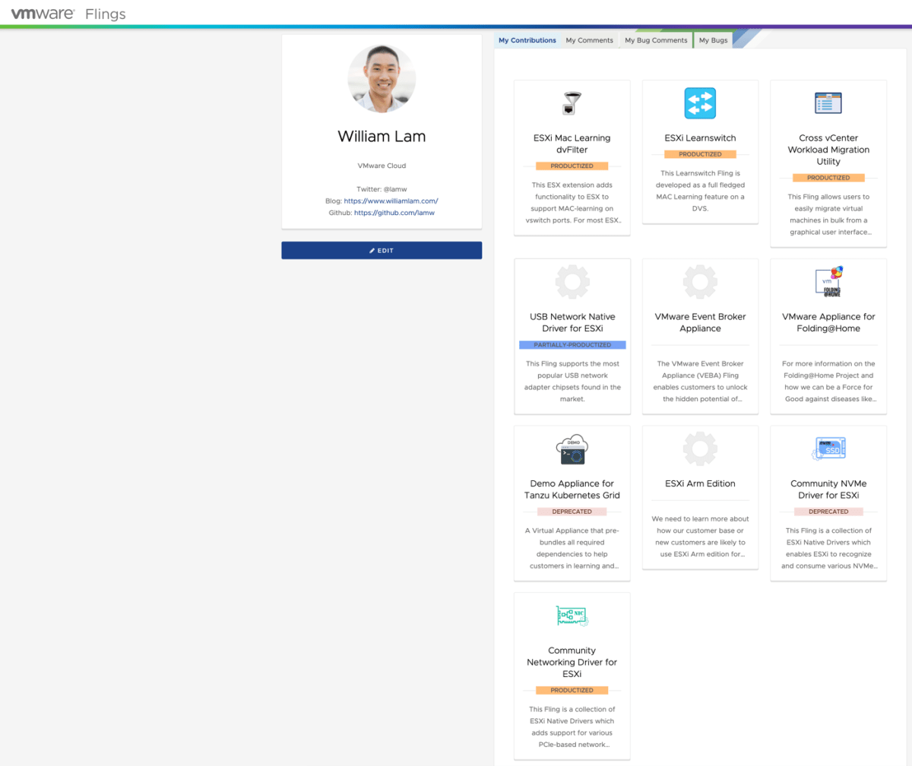Click description 'The VMware Event Broker'
912x766 pixels.
(700, 381)
